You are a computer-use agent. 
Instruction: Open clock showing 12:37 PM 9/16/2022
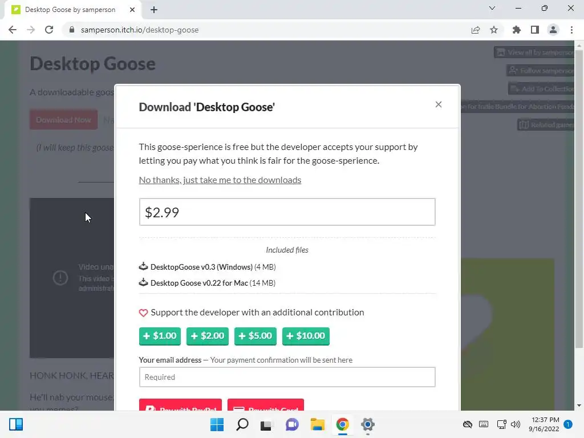pyautogui.click(x=544, y=424)
